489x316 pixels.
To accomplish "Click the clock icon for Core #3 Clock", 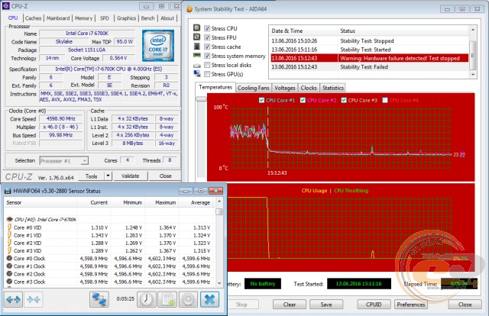I will pos(9,282).
